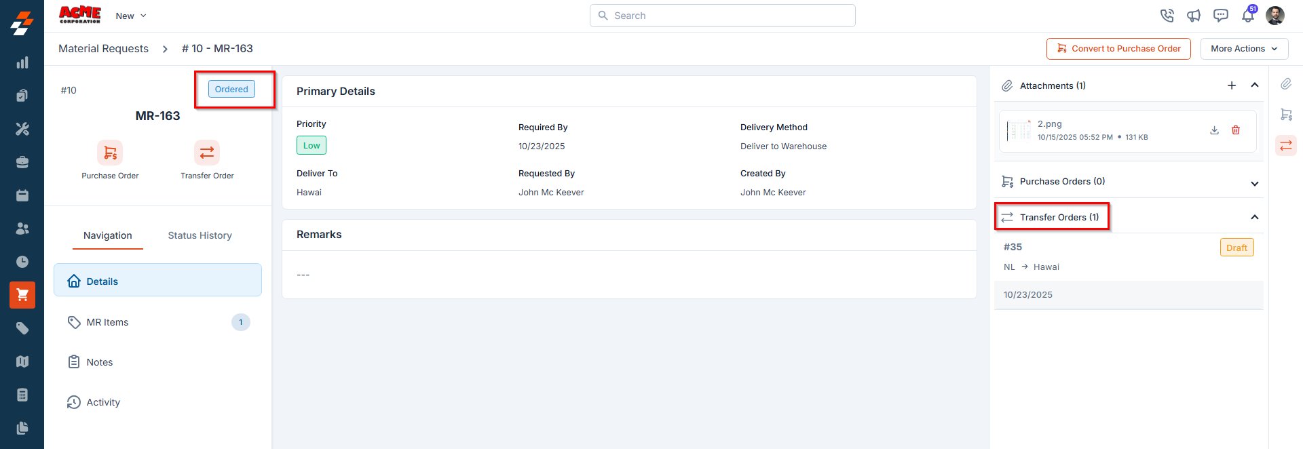Open the wrench and screwdriver tools icon
The height and width of the screenshot is (449, 1303).
pos(22,129)
